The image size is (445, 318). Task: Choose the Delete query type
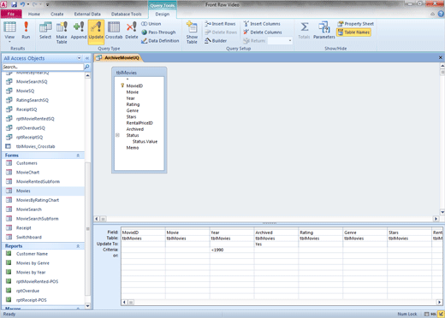pos(132,31)
